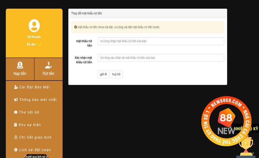259x158 pixels.
Task: Click the envelope icon for Thư nội bộ
Action: (16, 112)
